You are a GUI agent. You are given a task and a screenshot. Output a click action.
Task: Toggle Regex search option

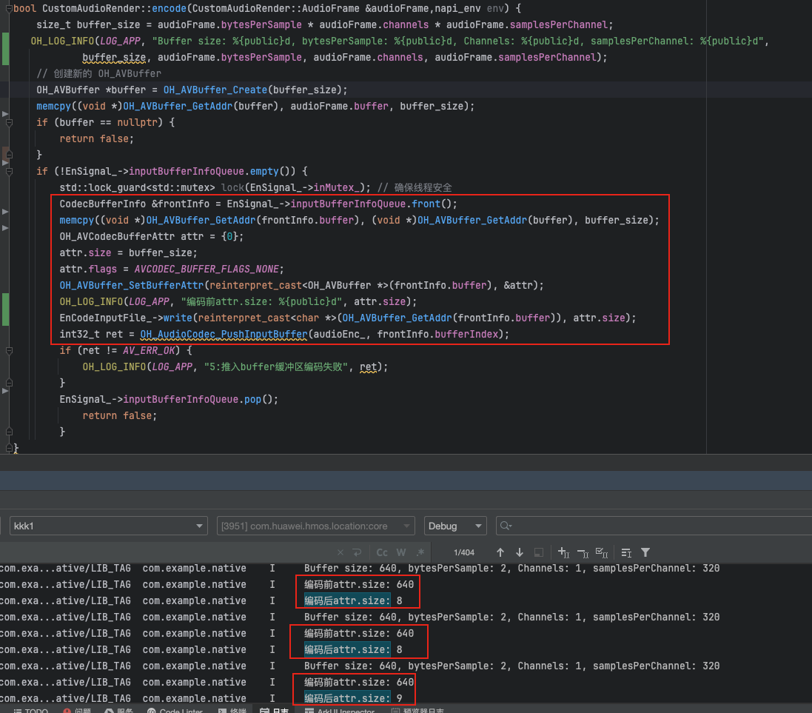(420, 552)
